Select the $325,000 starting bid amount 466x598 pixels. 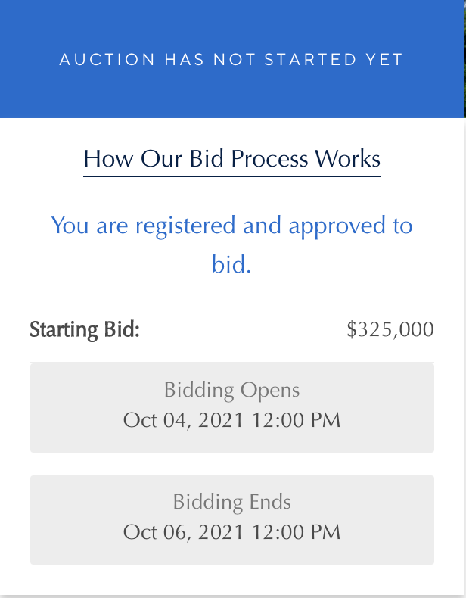pyautogui.click(x=390, y=329)
